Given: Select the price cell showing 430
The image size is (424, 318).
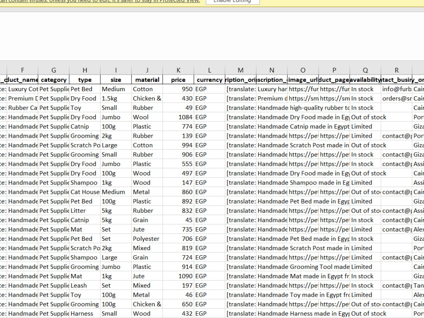Looking at the screenshot, I should point(178,98).
